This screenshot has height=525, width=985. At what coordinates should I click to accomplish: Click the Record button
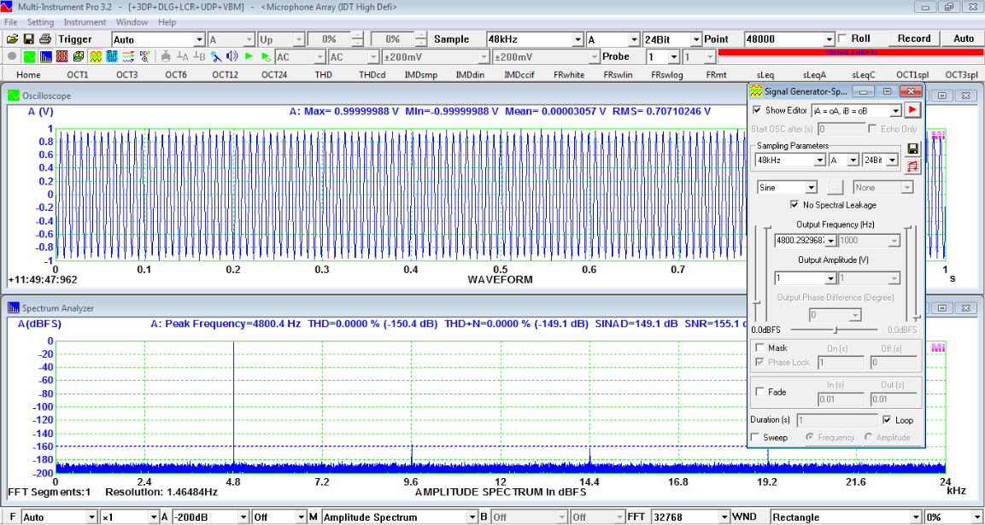pos(914,38)
